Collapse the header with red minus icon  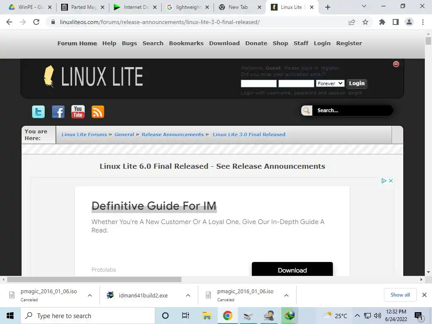click(x=396, y=64)
